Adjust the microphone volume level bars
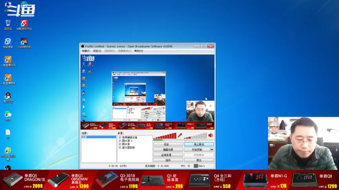 pyautogui.click(x=165, y=136)
